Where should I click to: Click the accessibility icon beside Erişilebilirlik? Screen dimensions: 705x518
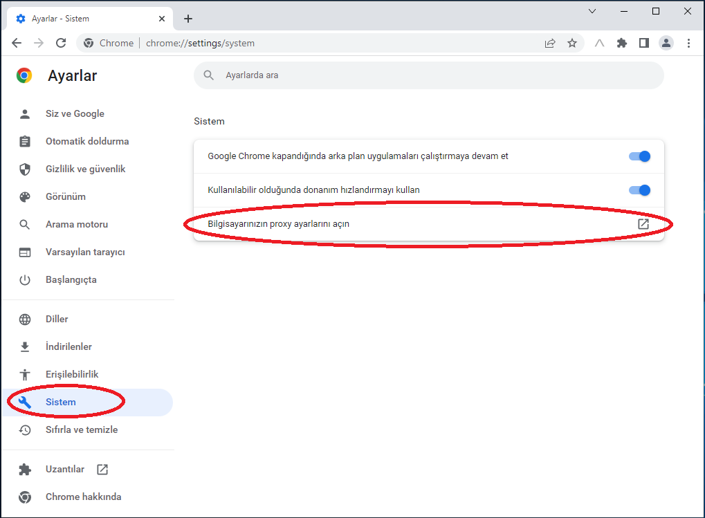(25, 374)
